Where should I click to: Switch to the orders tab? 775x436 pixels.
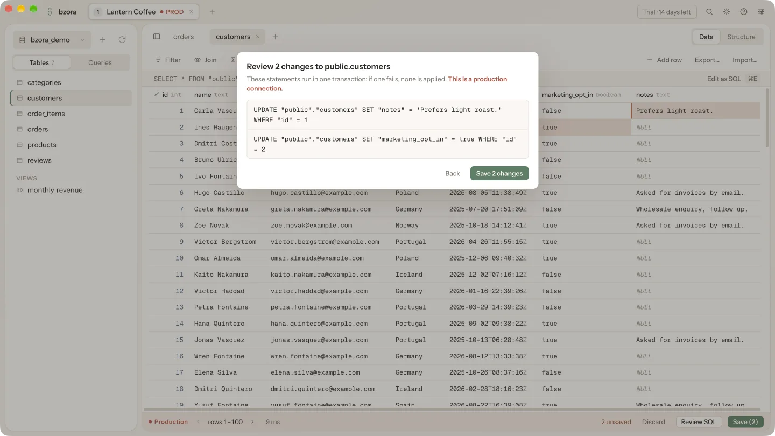[x=184, y=37]
